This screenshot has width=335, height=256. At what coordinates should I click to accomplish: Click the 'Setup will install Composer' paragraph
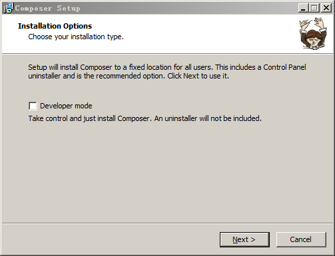(167, 72)
